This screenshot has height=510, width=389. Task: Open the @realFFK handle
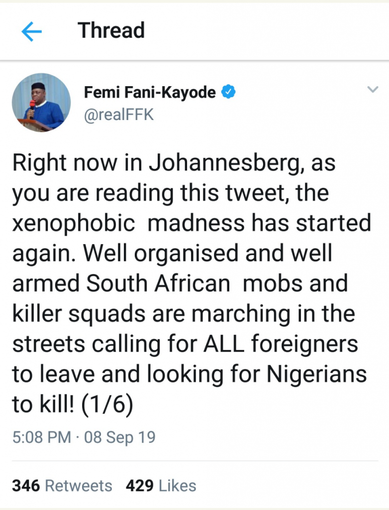click(x=119, y=115)
